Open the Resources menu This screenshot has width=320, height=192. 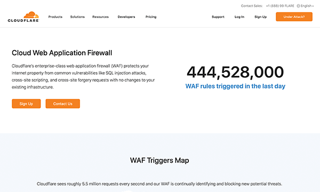point(100,17)
